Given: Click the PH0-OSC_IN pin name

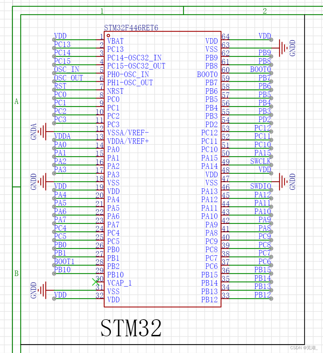Looking at the screenshot, I should click(128, 74).
